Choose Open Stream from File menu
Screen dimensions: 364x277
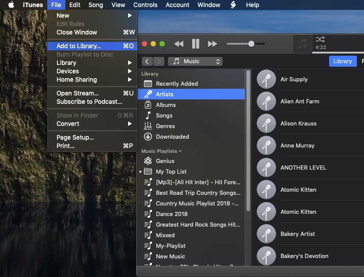pyautogui.click(x=92, y=93)
